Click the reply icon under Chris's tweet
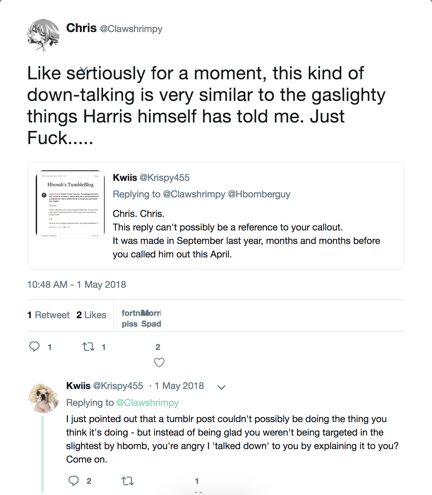Screen dimensions: 432x495 (x=34, y=347)
